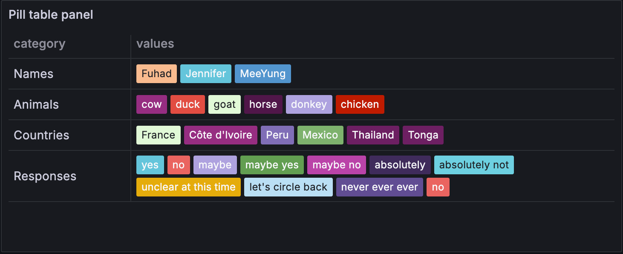Image resolution: width=623 pixels, height=254 pixels.
Task: Click the Peru pill
Action: (277, 135)
